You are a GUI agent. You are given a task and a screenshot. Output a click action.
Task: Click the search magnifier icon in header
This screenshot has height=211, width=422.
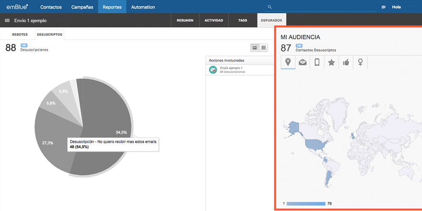pyautogui.click(x=270, y=7)
